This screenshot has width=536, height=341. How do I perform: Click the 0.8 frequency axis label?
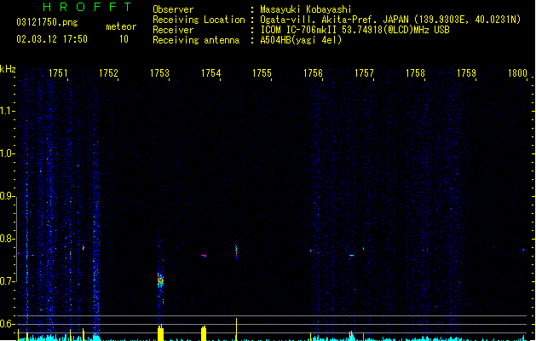point(7,239)
